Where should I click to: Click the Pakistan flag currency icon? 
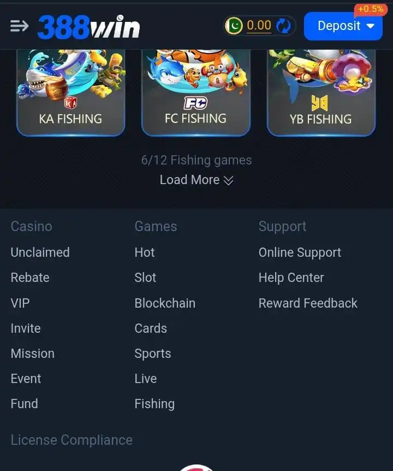(234, 26)
